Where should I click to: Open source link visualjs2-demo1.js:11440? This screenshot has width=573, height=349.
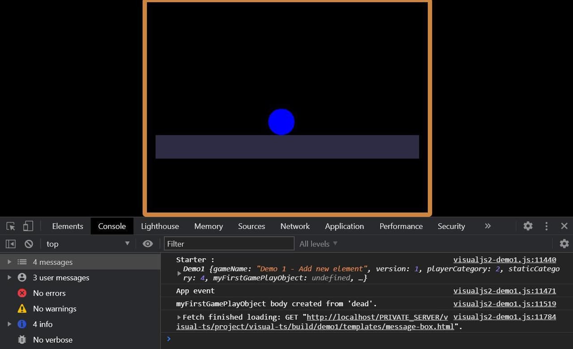pos(505,260)
